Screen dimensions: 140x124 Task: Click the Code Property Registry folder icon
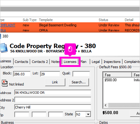click(x=4, y=48)
